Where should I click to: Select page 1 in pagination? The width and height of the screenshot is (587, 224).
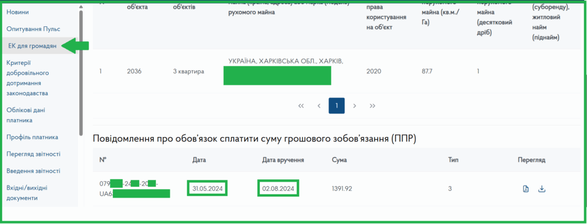tap(336, 106)
